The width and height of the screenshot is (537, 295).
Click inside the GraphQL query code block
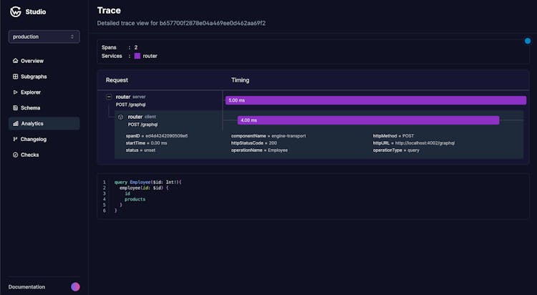pyautogui.click(x=286, y=197)
